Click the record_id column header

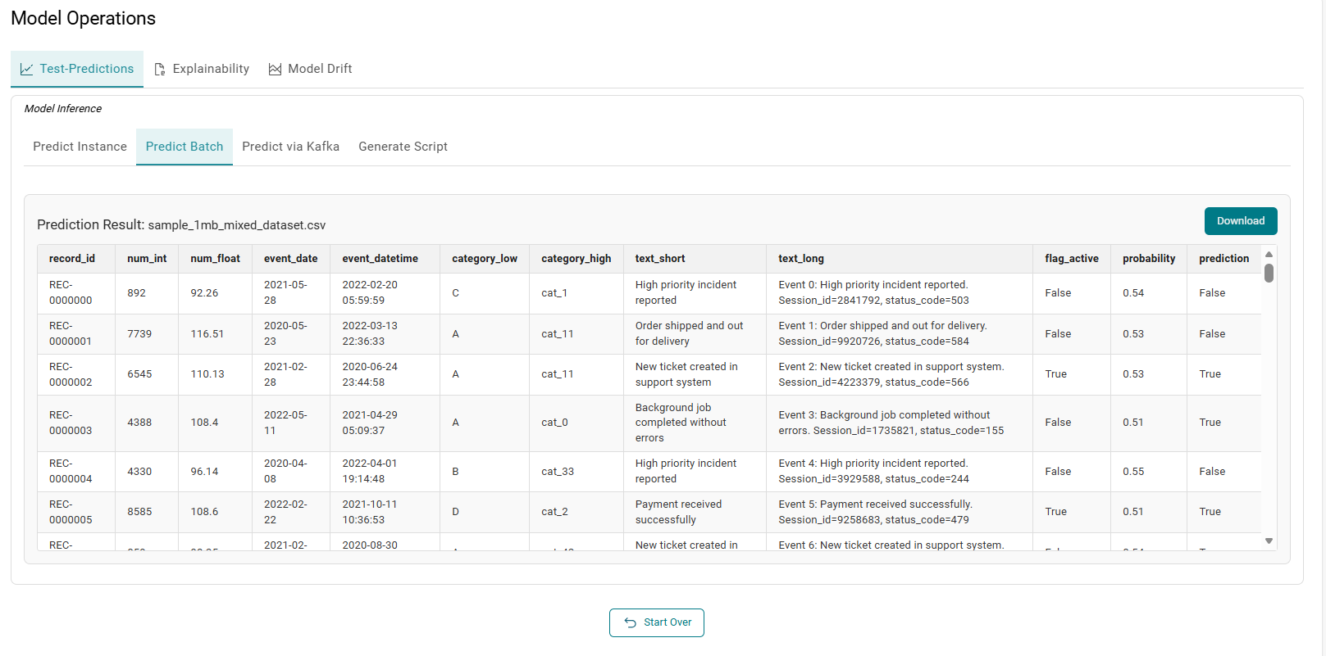(72, 259)
